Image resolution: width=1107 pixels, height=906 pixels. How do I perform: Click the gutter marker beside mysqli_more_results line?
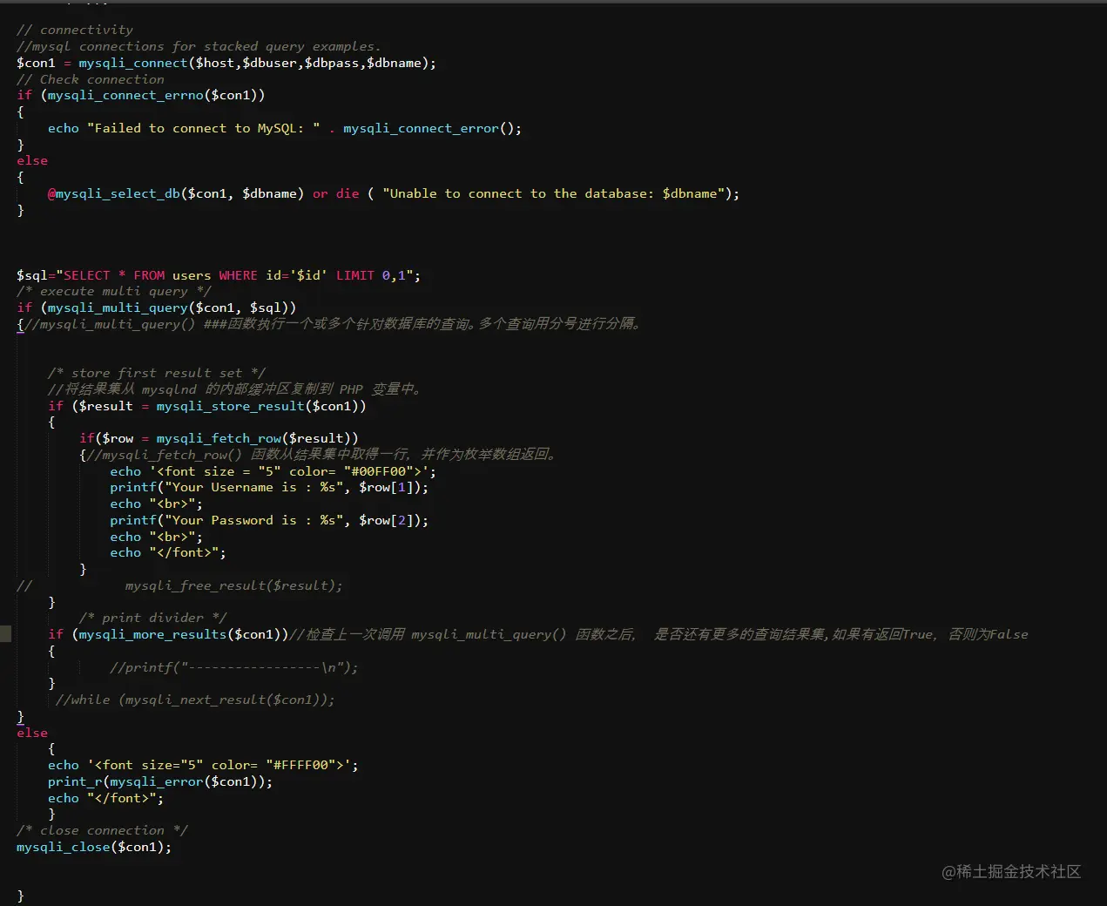click(5, 634)
